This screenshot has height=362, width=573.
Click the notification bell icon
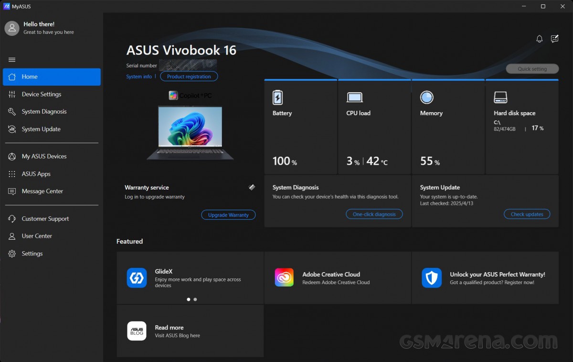(x=539, y=39)
